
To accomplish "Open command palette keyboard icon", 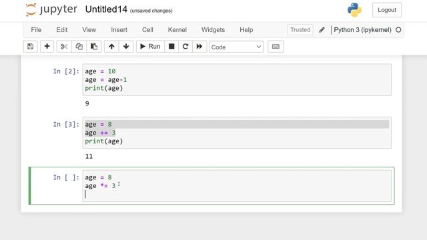I will click(276, 47).
